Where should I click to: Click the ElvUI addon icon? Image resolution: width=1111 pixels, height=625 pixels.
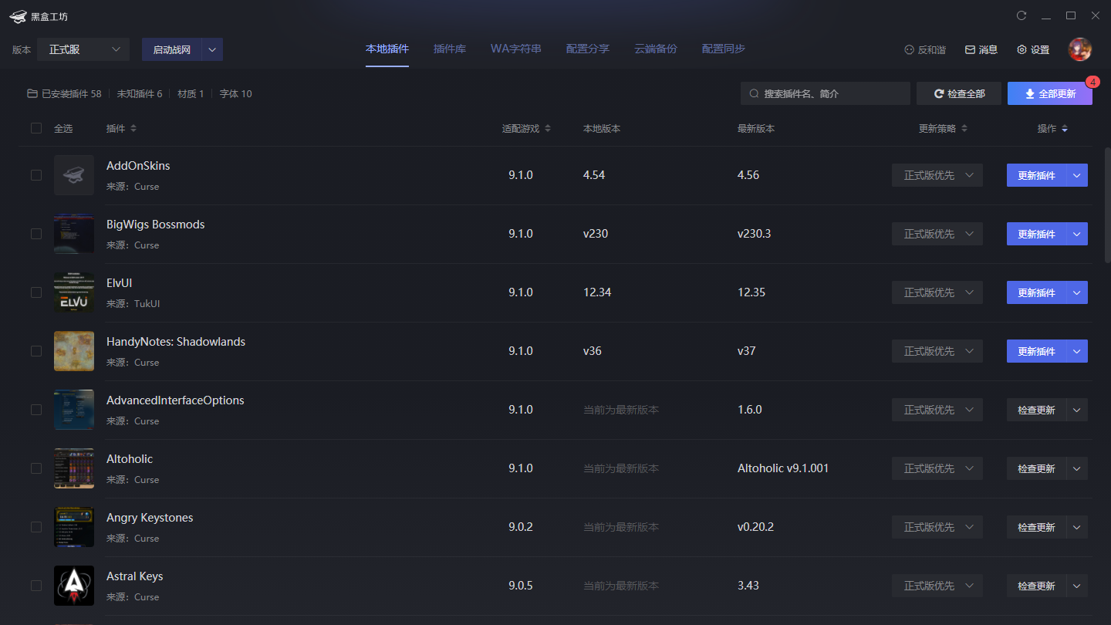point(74,292)
